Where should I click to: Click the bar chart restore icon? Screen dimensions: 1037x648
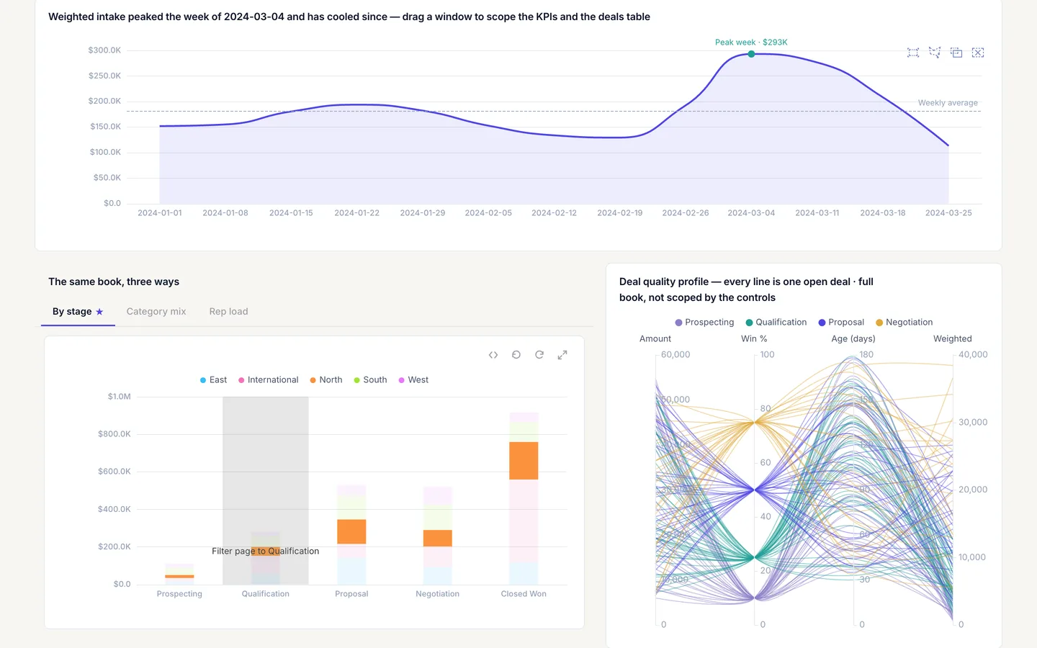[x=516, y=355]
